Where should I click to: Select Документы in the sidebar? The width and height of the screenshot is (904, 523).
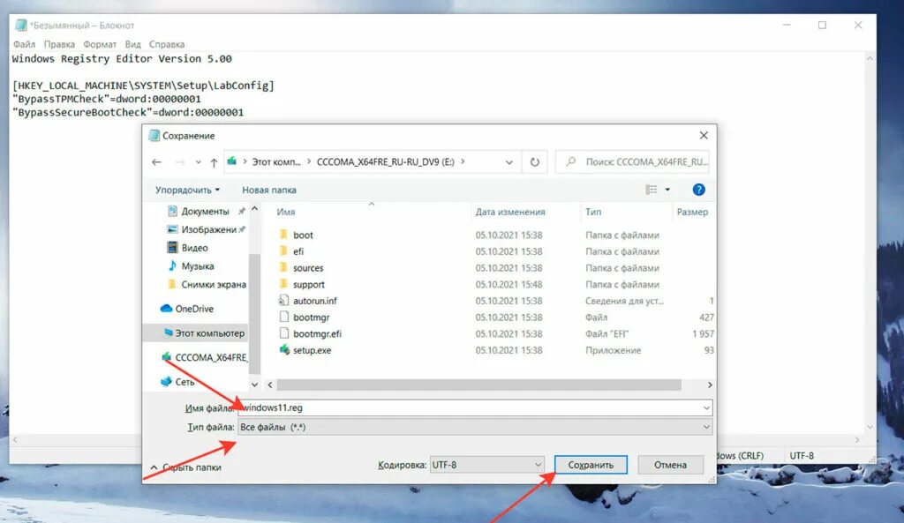tap(205, 212)
